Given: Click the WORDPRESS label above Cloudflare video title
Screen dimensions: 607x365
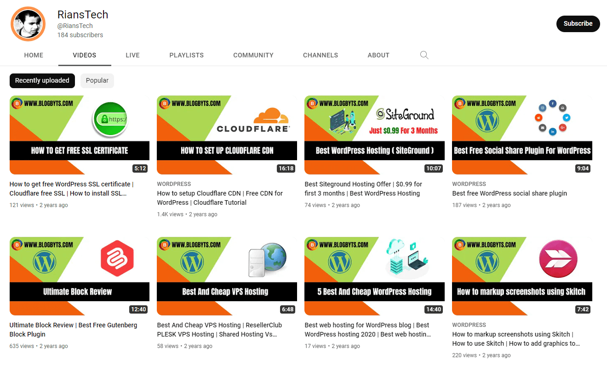Looking at the screenshot, I should pos(174,184).
